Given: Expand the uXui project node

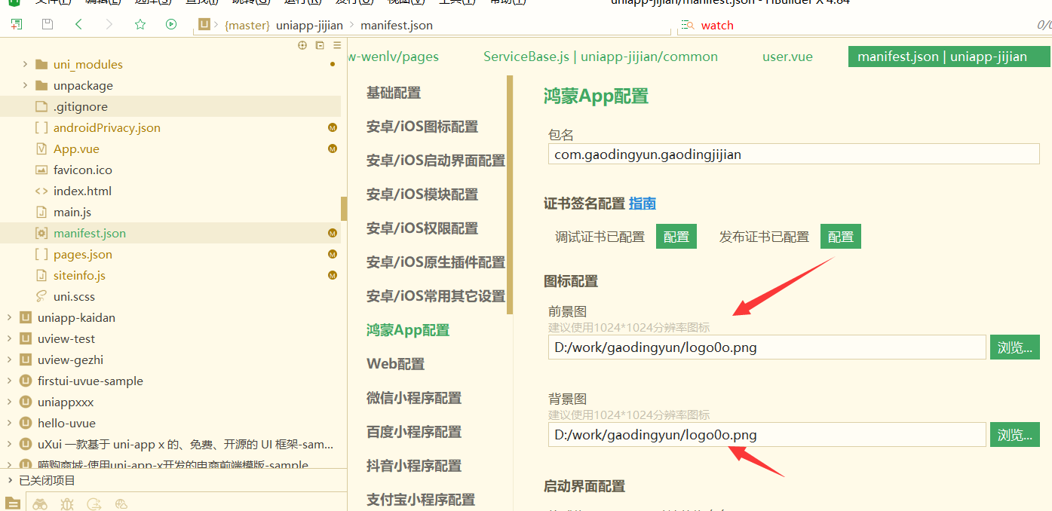Looking at the screenshot, I should (9, 444).
